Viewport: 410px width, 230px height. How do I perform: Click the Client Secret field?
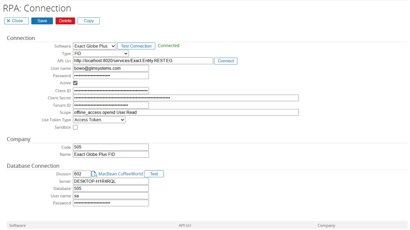185,98
